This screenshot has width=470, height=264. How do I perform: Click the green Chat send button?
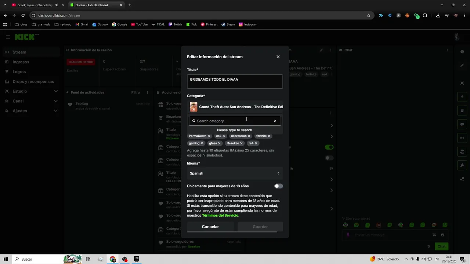point(442,246)
